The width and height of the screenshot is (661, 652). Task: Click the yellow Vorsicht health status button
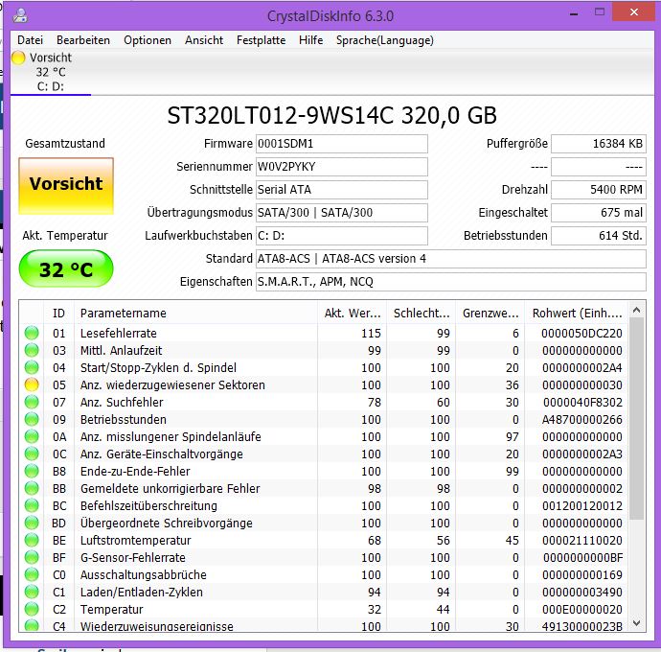click(x=66, y=186)
